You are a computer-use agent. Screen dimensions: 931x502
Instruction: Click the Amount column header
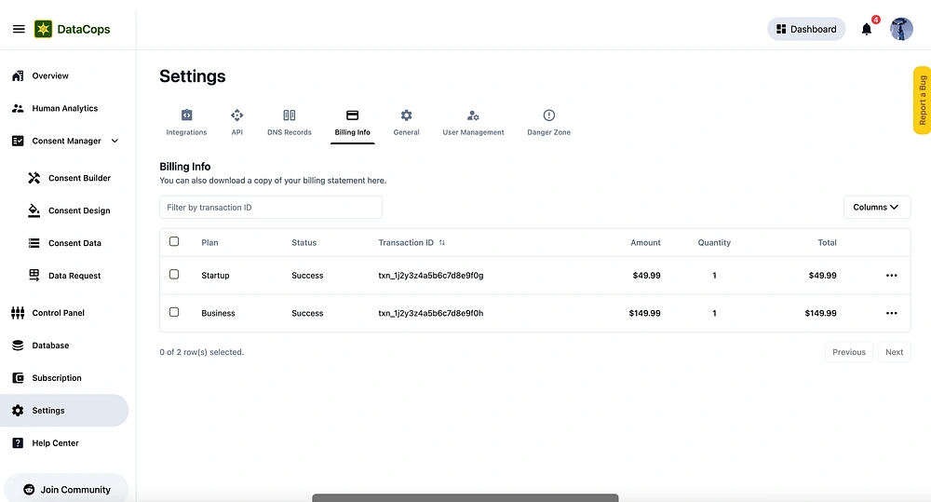point(645,242)
